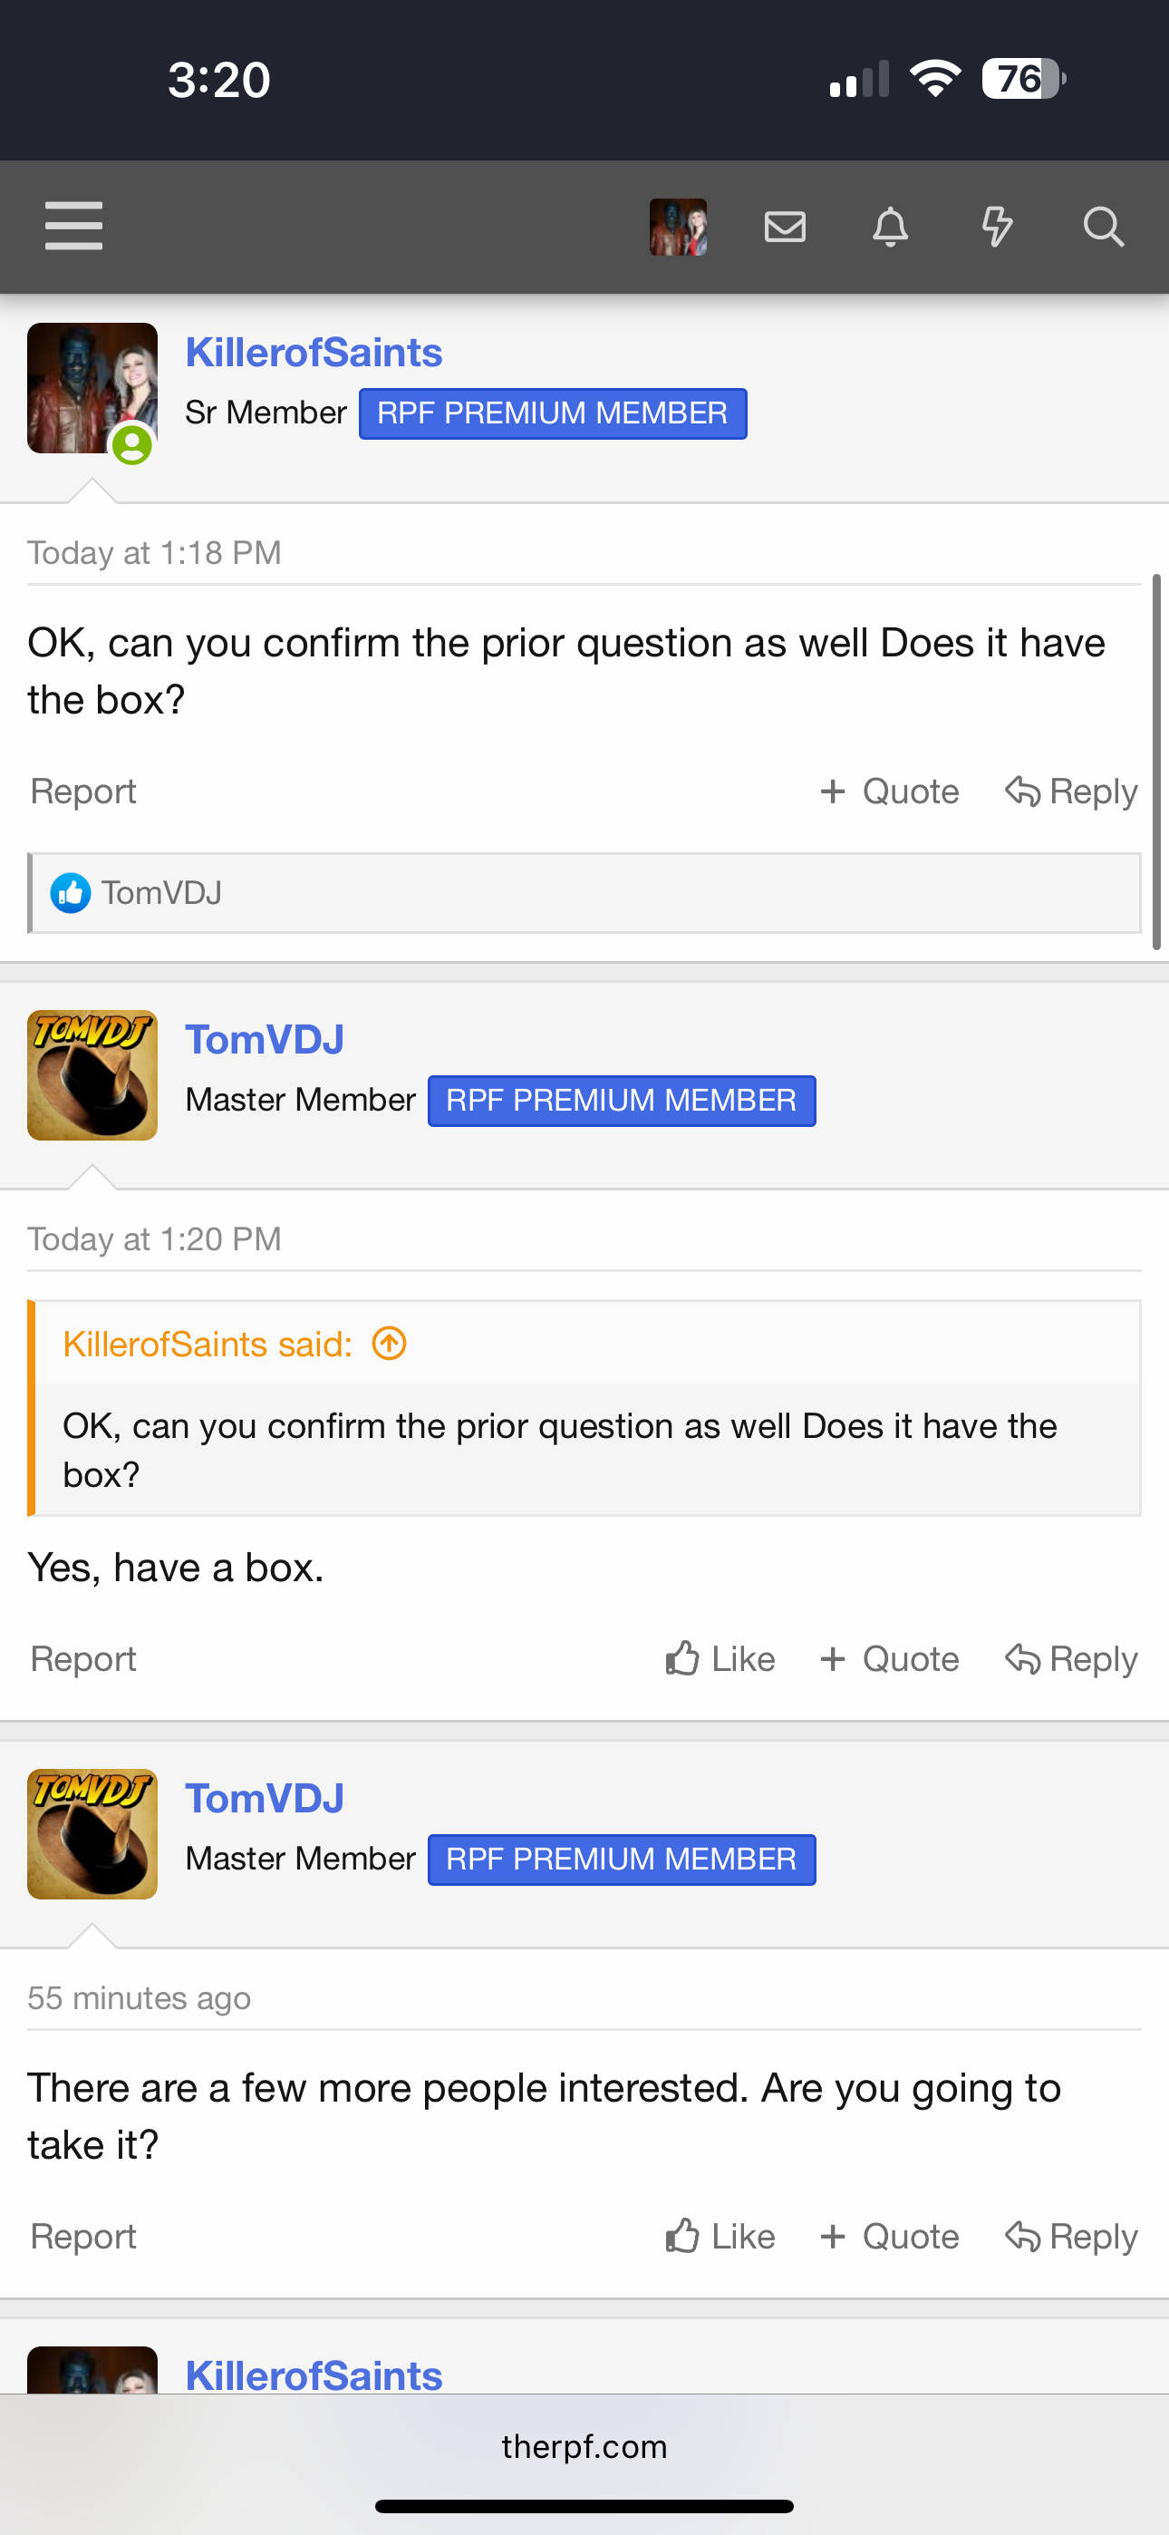Screen dimensions: 1169x2535
Task: Open TomVDJ username link on 1:20 PM post
Action: pyautogui.click(x=265, y=1039)
